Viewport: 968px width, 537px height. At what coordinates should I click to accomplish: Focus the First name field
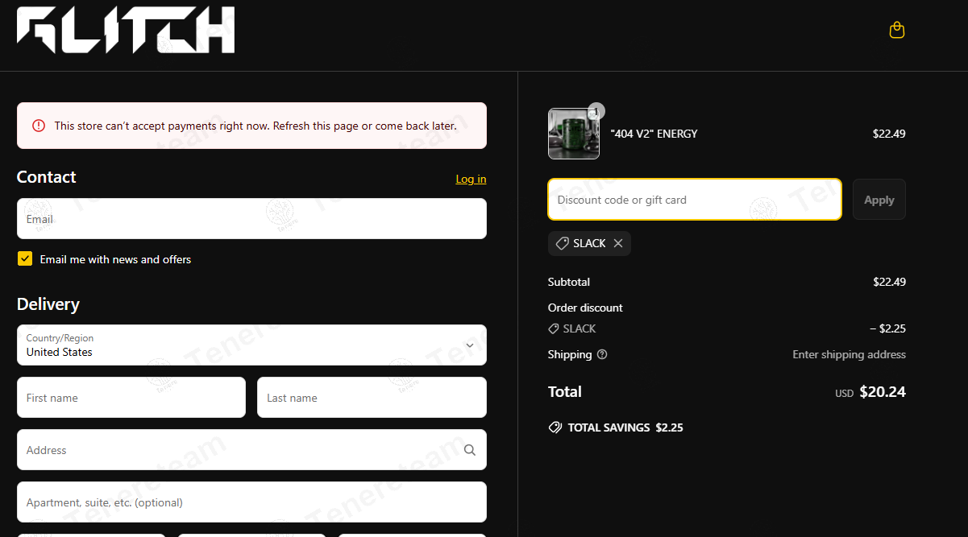point(131,398)
